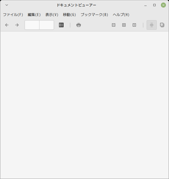Maximize the ドキュメントビューアー window
The width and height of the screenshot is (169, 179).
point(154,5)
